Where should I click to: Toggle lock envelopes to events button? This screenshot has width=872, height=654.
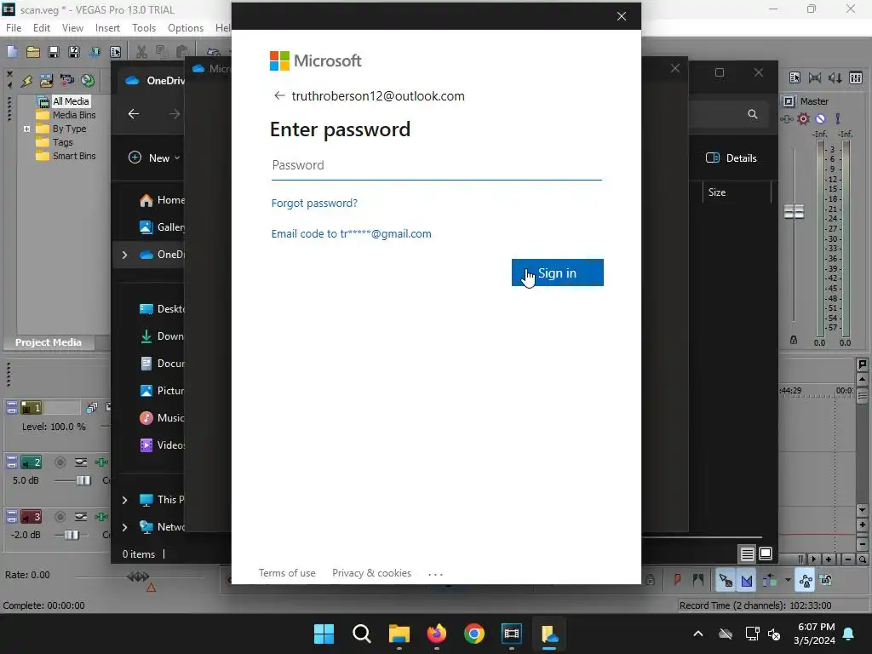click(x=806, y=581)
